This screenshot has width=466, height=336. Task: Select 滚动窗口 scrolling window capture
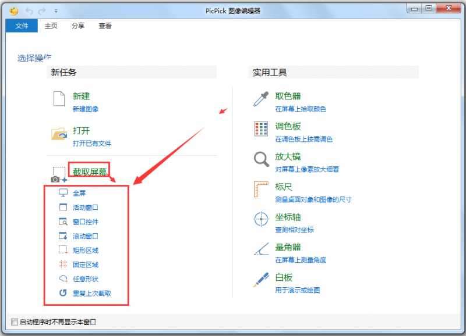(85, 236)
